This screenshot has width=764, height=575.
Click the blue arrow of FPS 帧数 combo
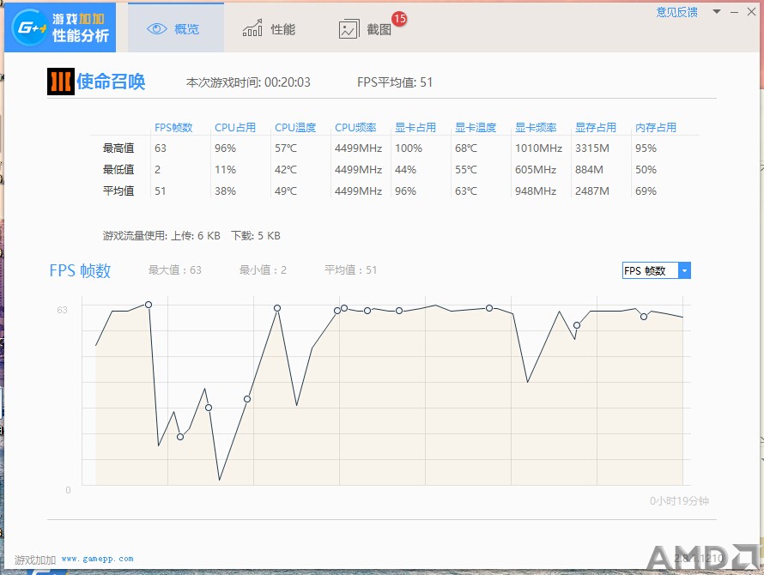click(684, 270)
